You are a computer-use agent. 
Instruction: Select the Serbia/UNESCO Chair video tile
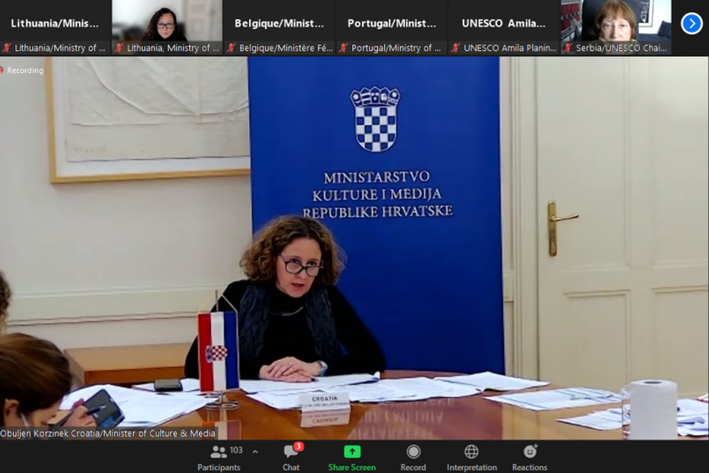(616, 27)
